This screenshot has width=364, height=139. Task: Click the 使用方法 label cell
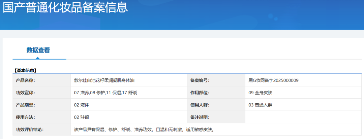42,117
